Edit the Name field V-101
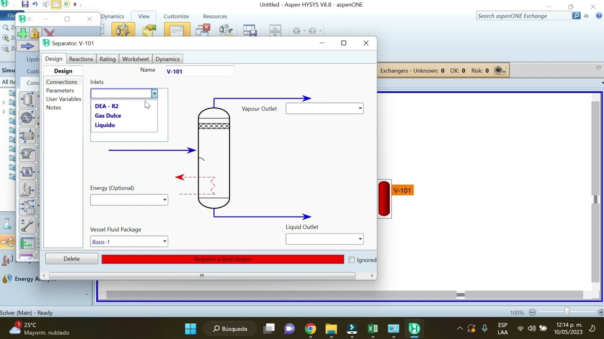This screenshot has height=339, width=604. coord(199,72)
